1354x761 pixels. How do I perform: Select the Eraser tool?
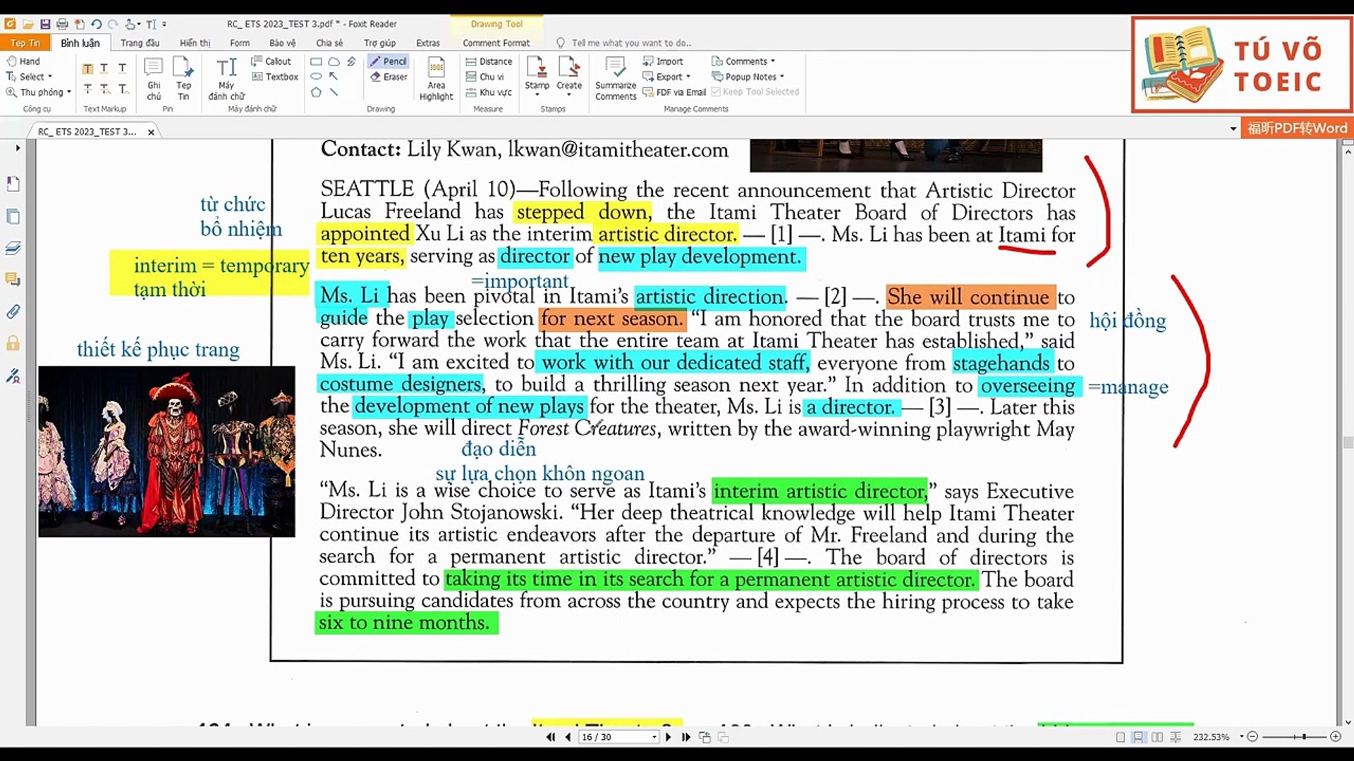(x=389, y=77)
